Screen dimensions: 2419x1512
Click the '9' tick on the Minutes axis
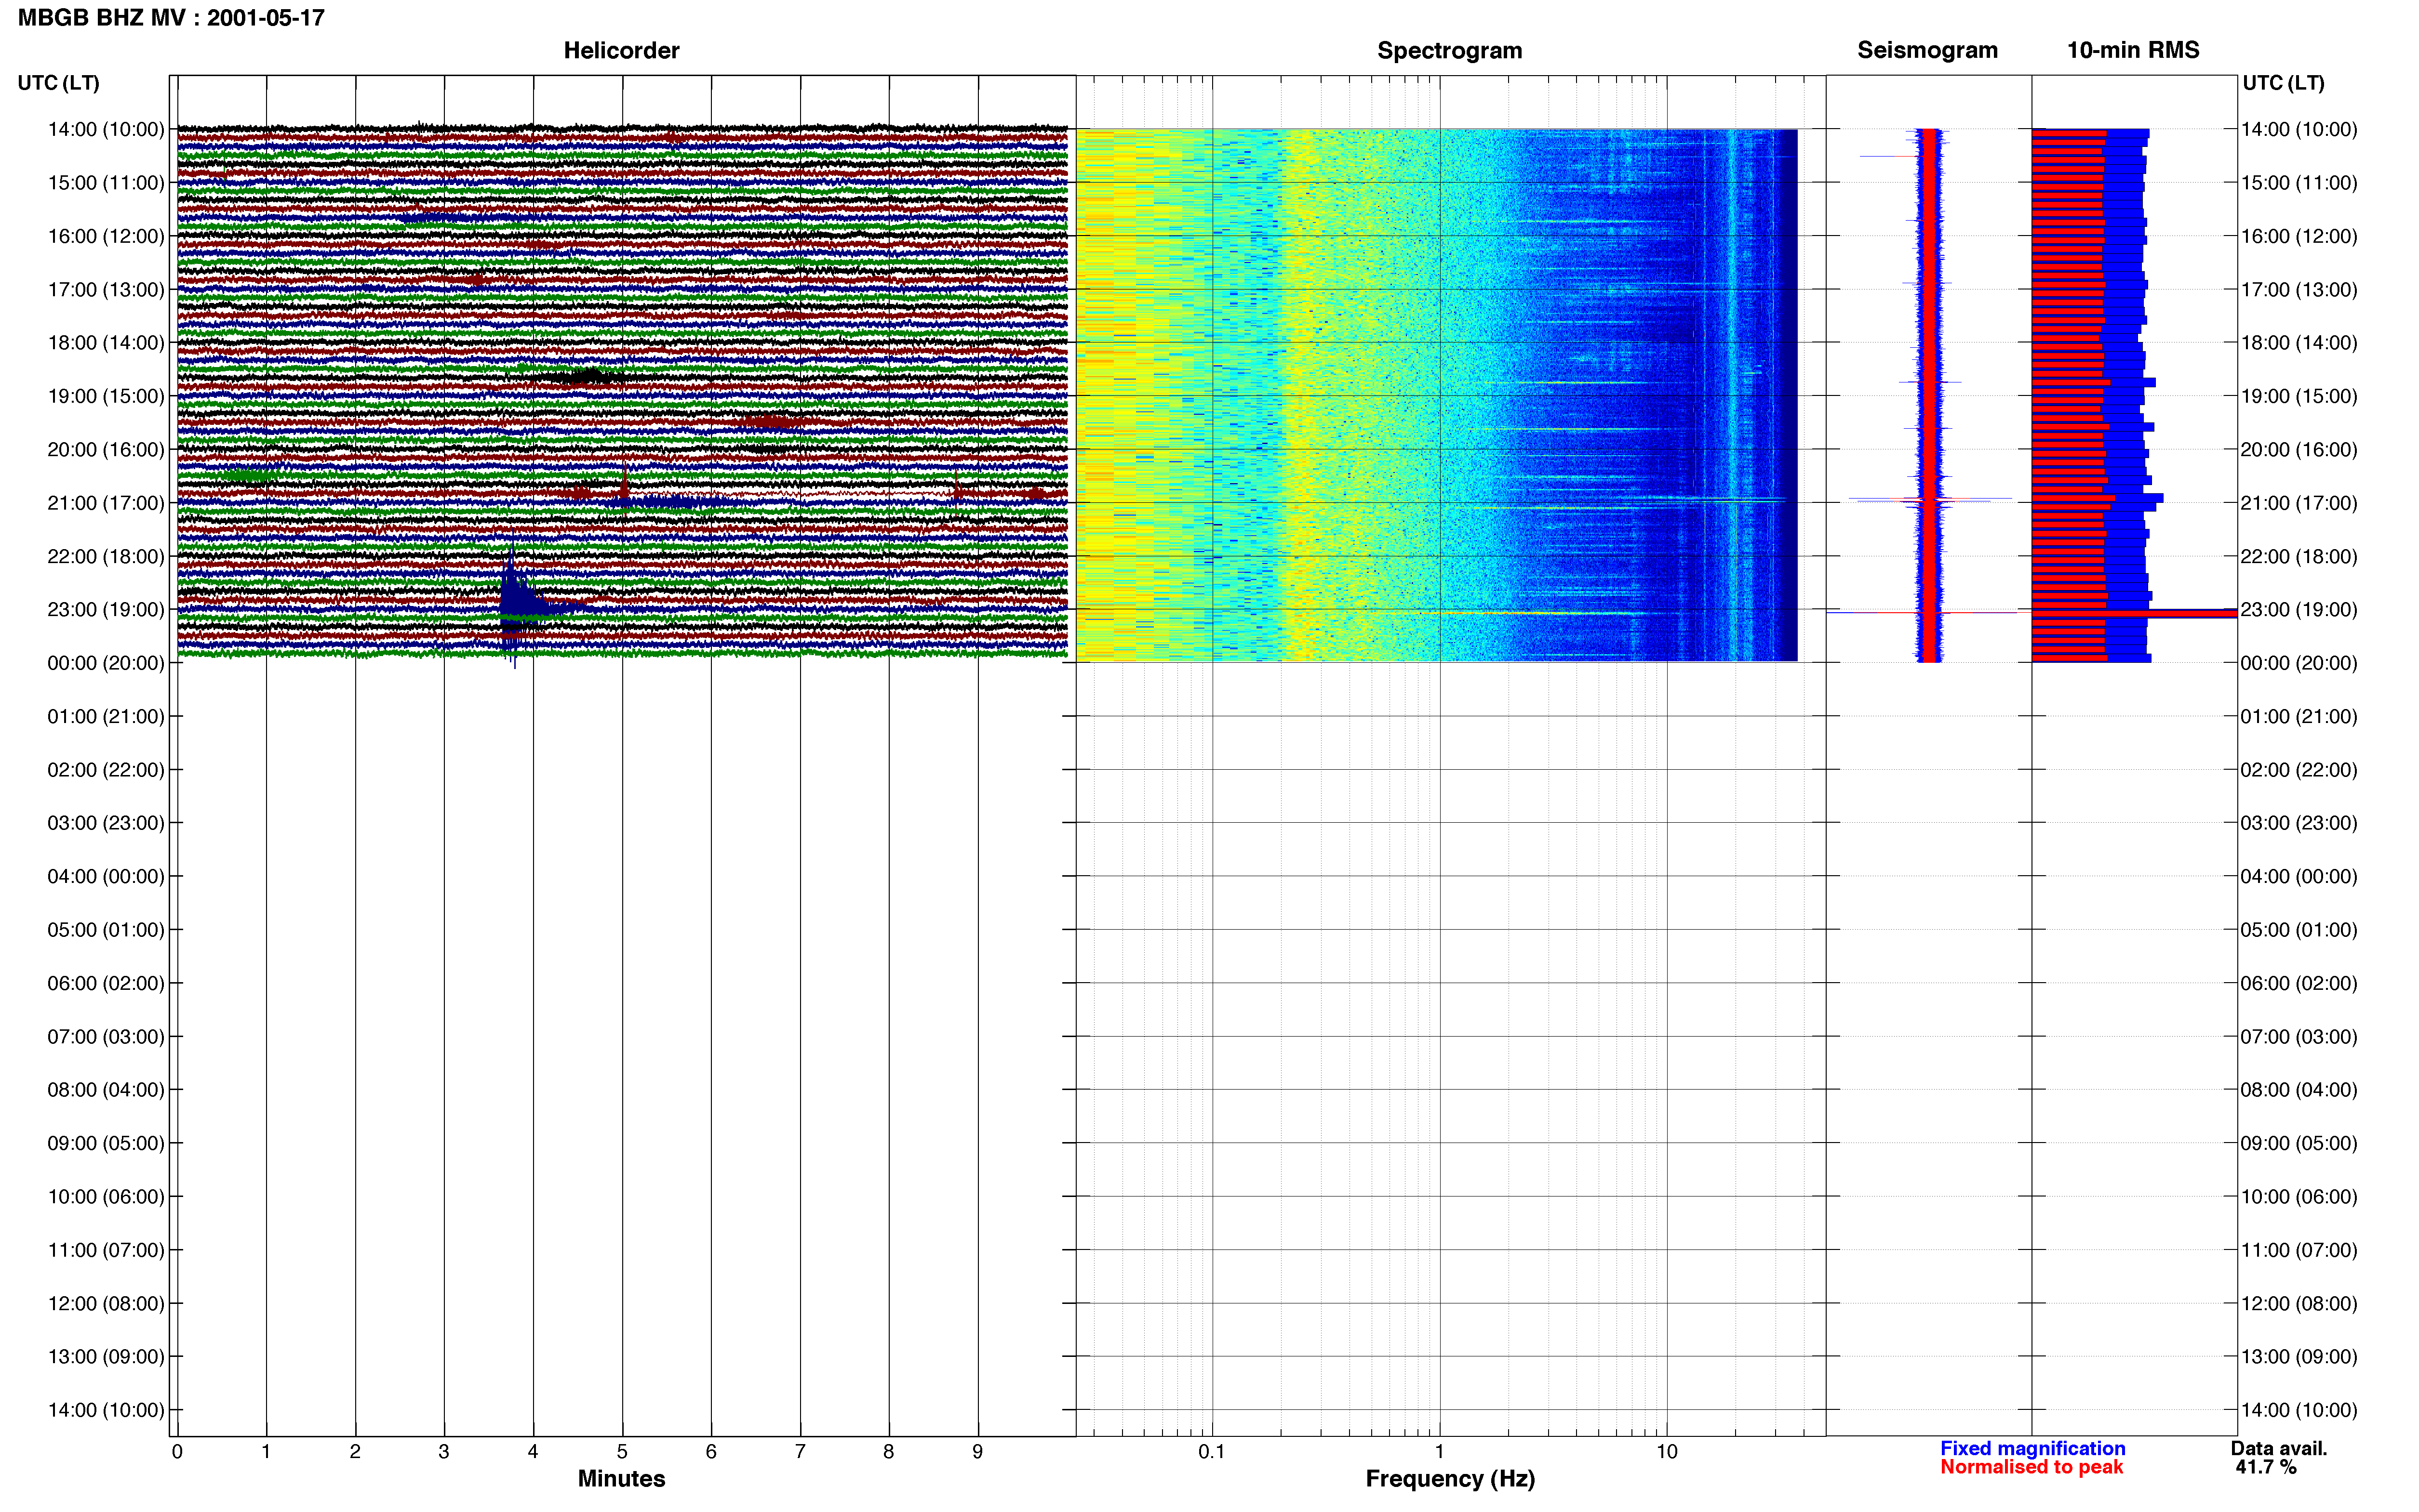[977, 1451]
